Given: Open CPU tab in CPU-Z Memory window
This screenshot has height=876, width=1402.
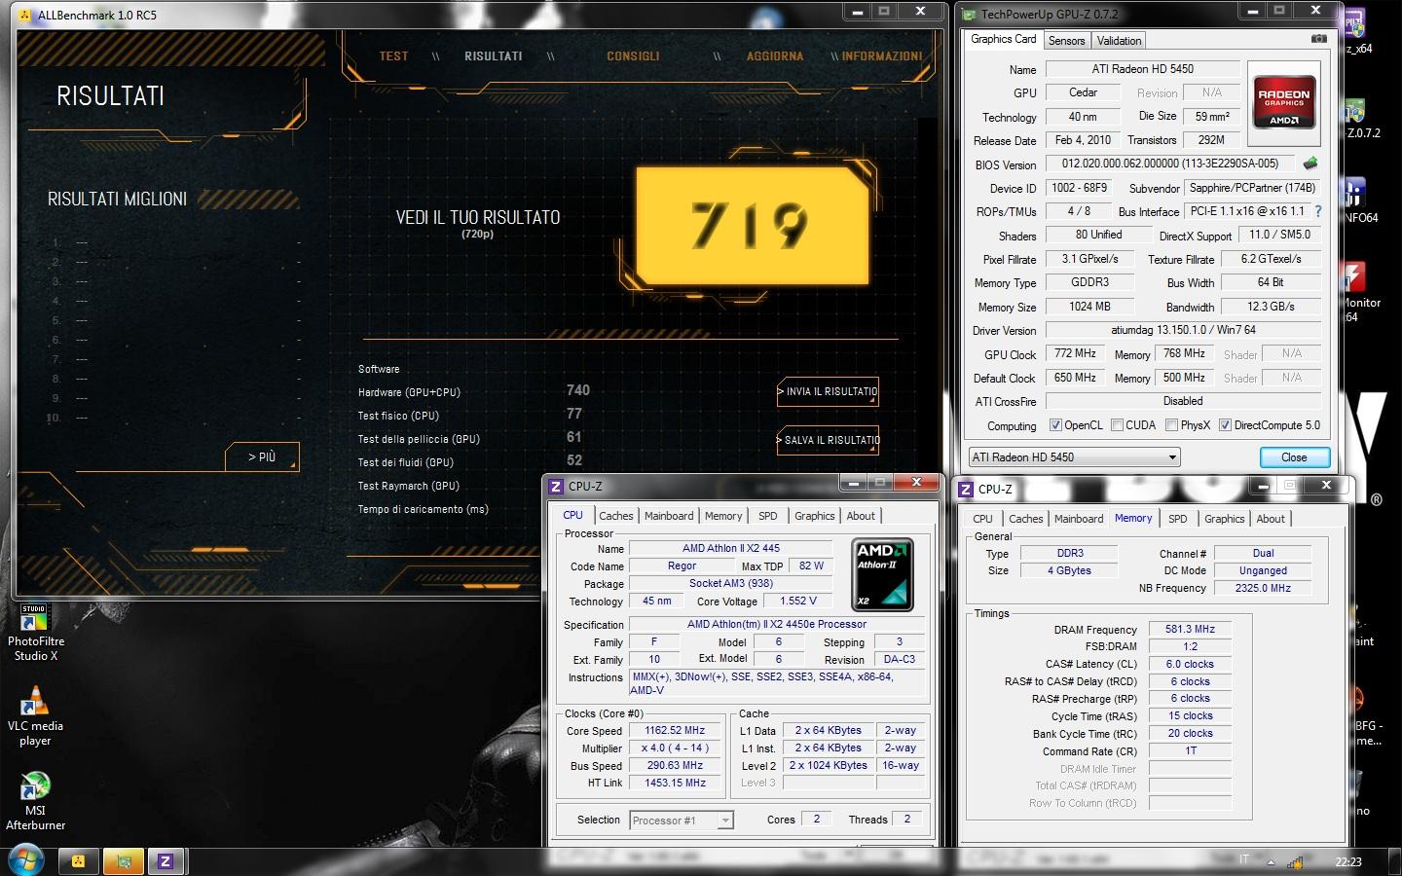Looking at the screenshot, I should click(983, 519).
